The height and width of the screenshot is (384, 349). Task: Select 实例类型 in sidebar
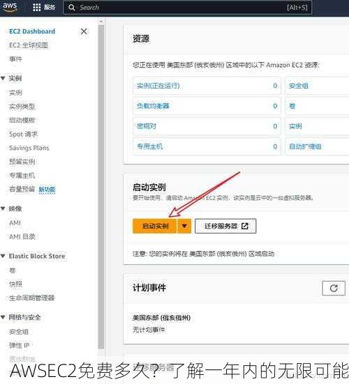(x=22, y=107)
